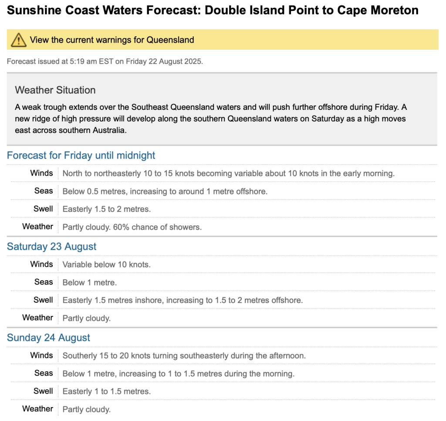This screenshot has width=446, height=421.
Task: Click Sunday's southerly 15 to 20 knots text
Action: coord(184,356)
